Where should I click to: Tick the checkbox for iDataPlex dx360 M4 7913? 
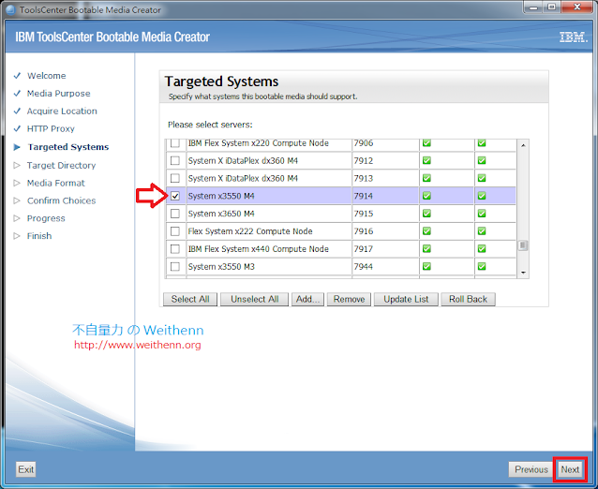pyautogui.click(x=175, y=178)
